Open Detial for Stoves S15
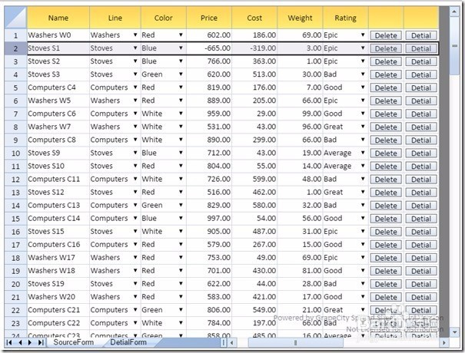The image size is (465, 353). (x=421, y=232)
